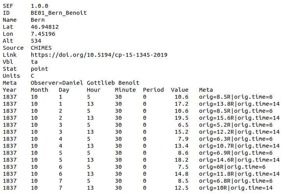Click the doi.org link URL
Image resolution: width=284 pixels, height=194 pixels.
point(99,55)
